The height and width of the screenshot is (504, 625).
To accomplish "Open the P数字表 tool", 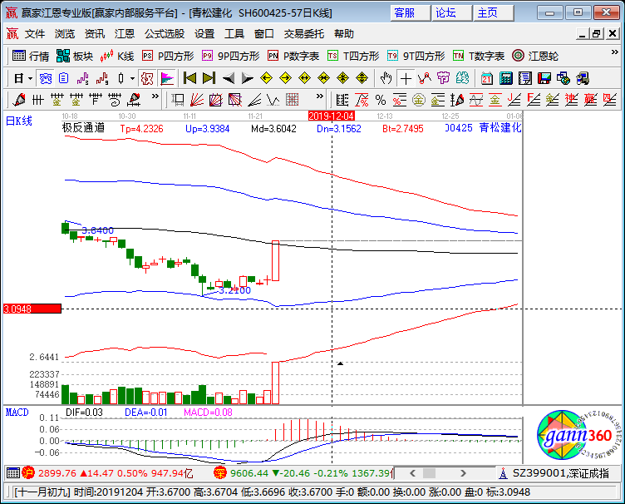I will pyautogui.click(x=293, y=56).
